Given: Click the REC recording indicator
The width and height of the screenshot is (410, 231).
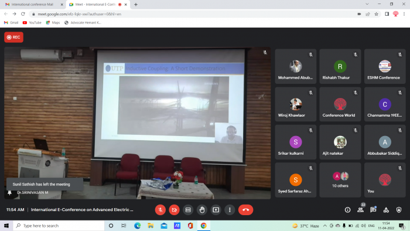Looking at the screenshot, I should tap(13, 37).
